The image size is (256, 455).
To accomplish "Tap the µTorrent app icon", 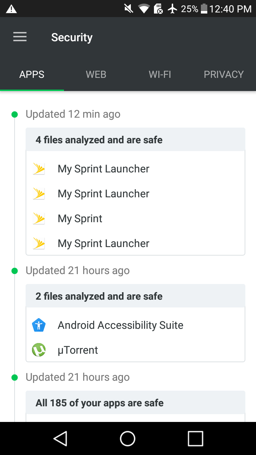I will coord(39,350).
